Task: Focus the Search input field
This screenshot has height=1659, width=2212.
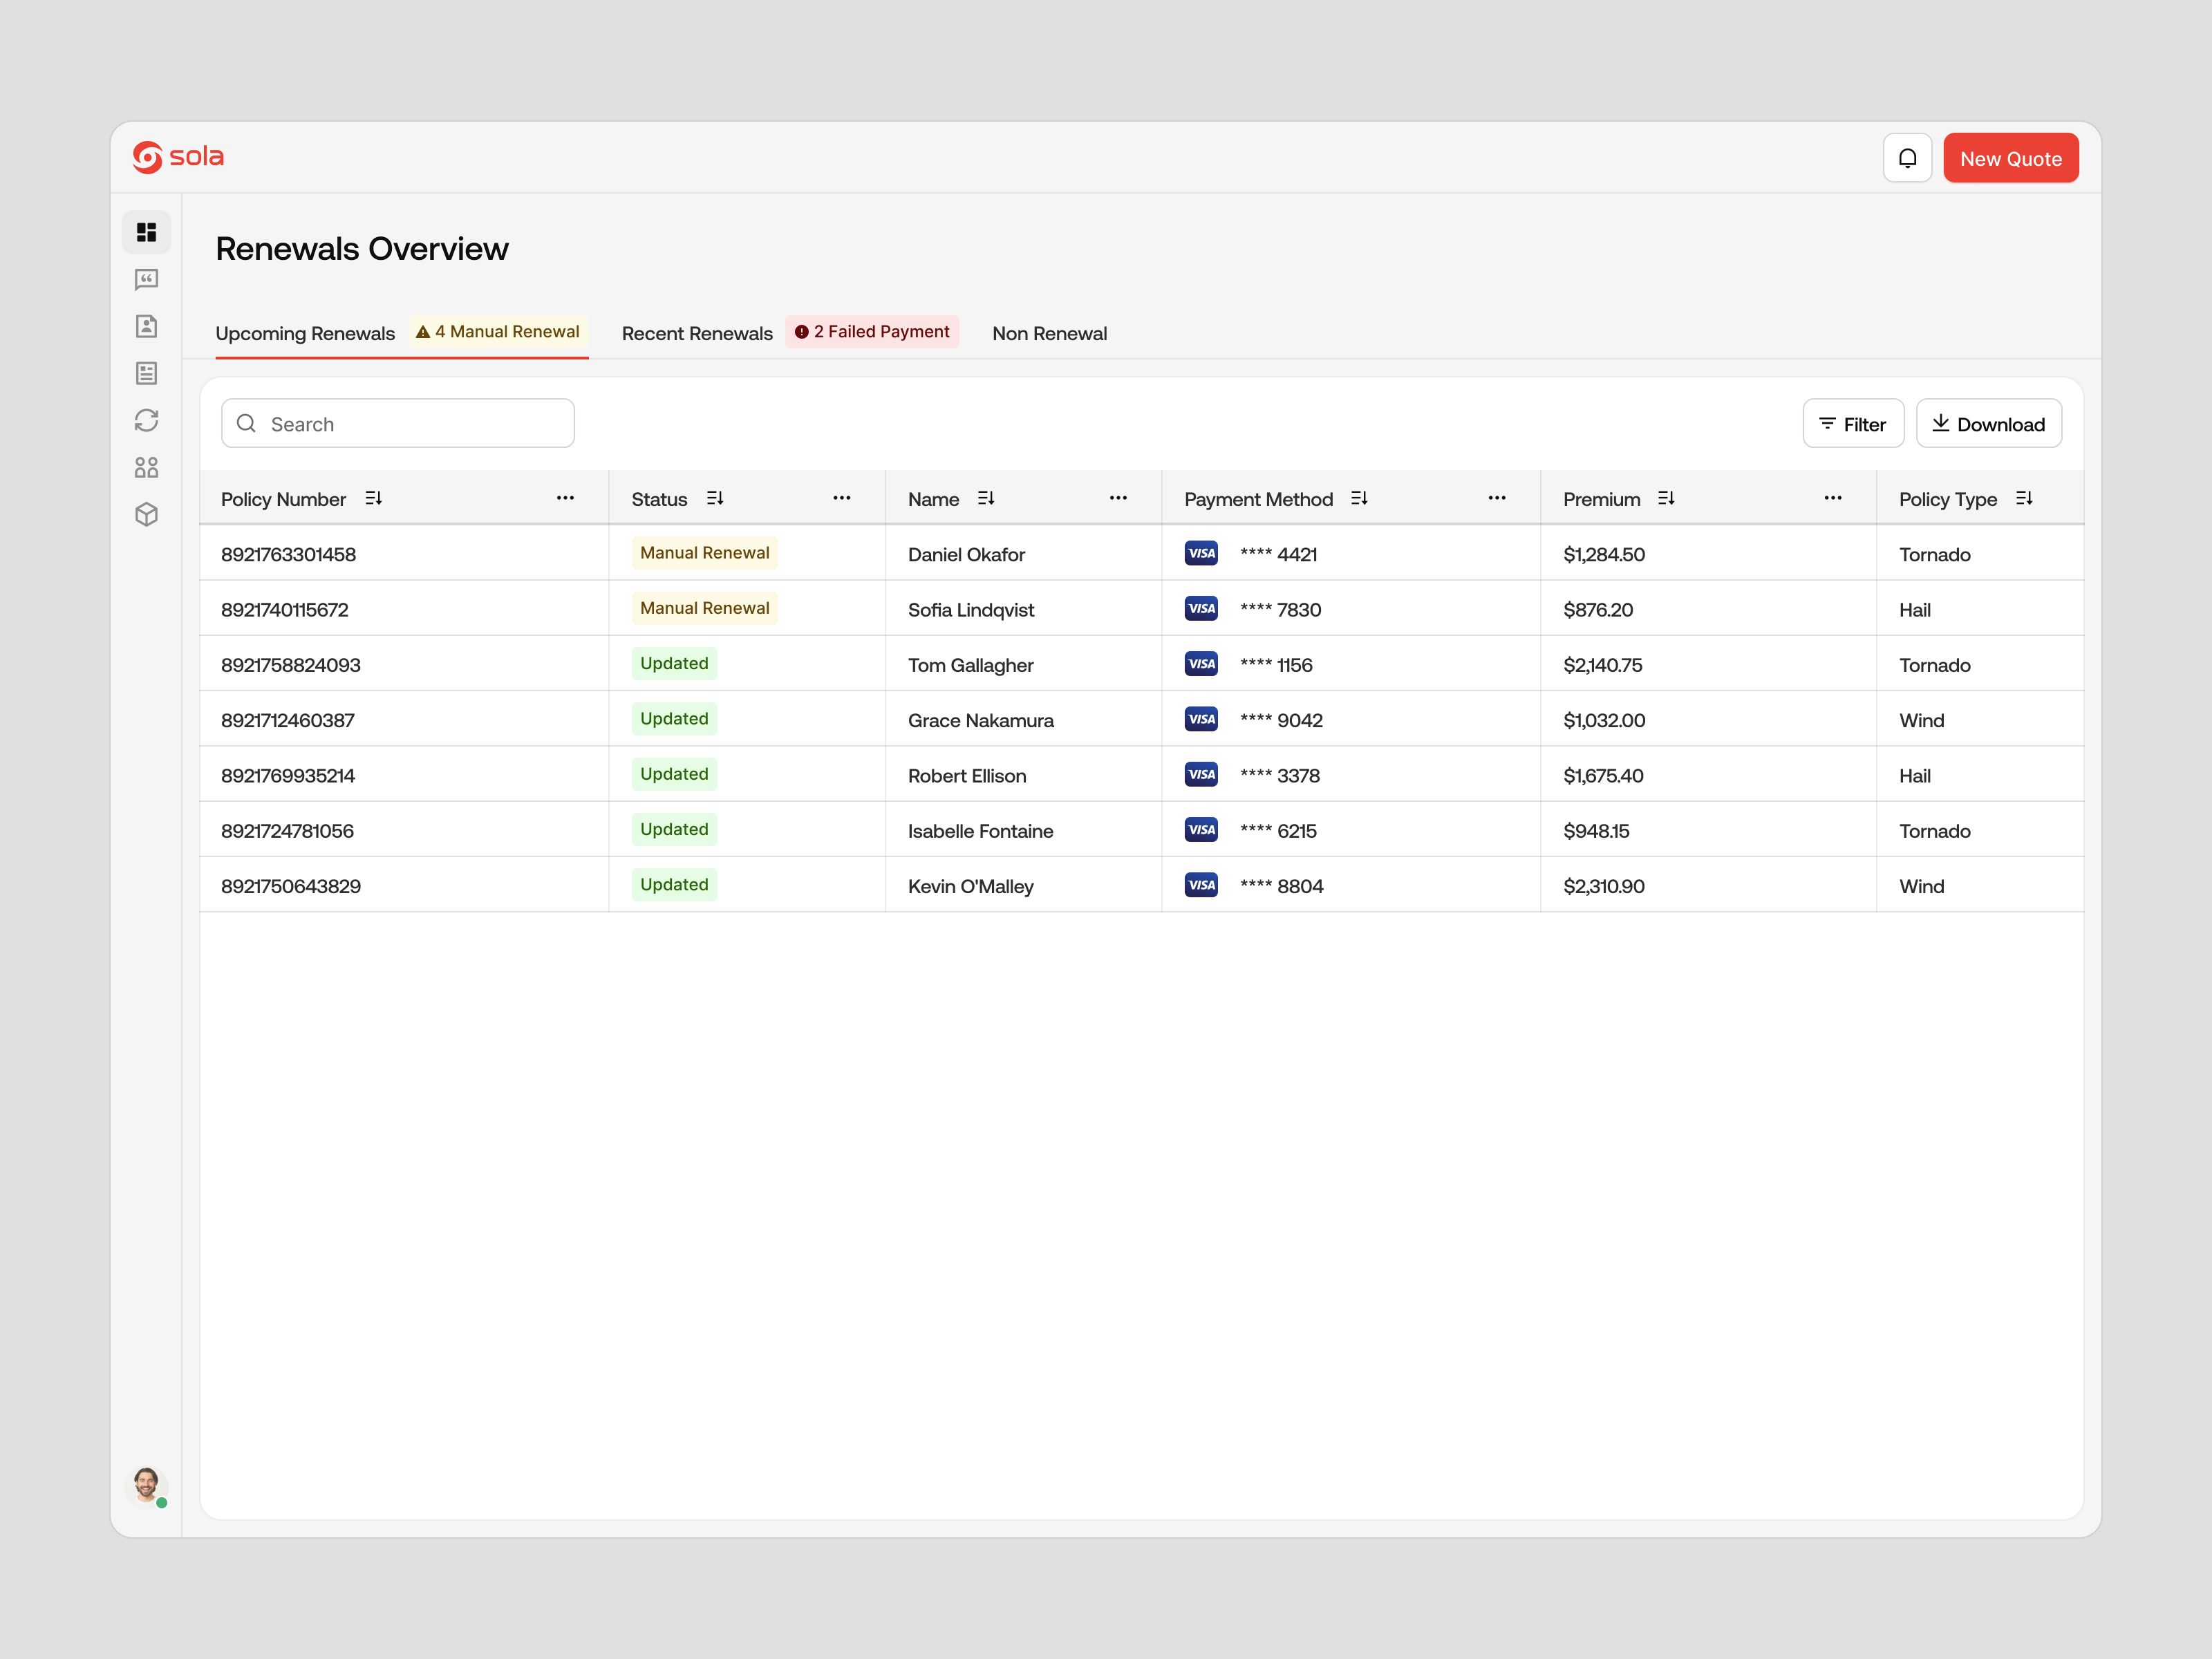Action: coord(398,424)
